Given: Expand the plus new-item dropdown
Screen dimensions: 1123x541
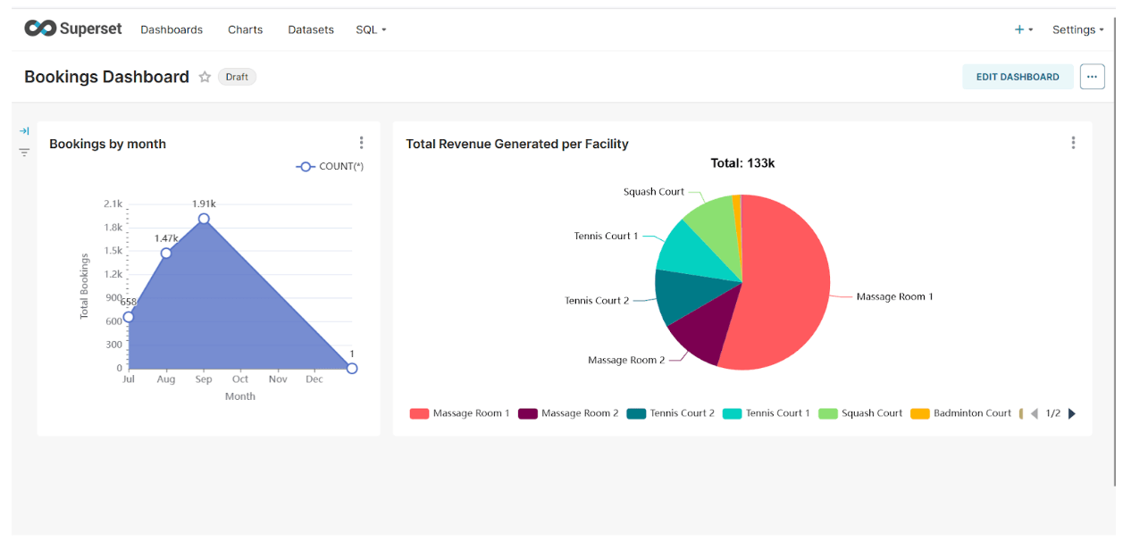Looking at the screenshot, I should [x=1023, y=29].
